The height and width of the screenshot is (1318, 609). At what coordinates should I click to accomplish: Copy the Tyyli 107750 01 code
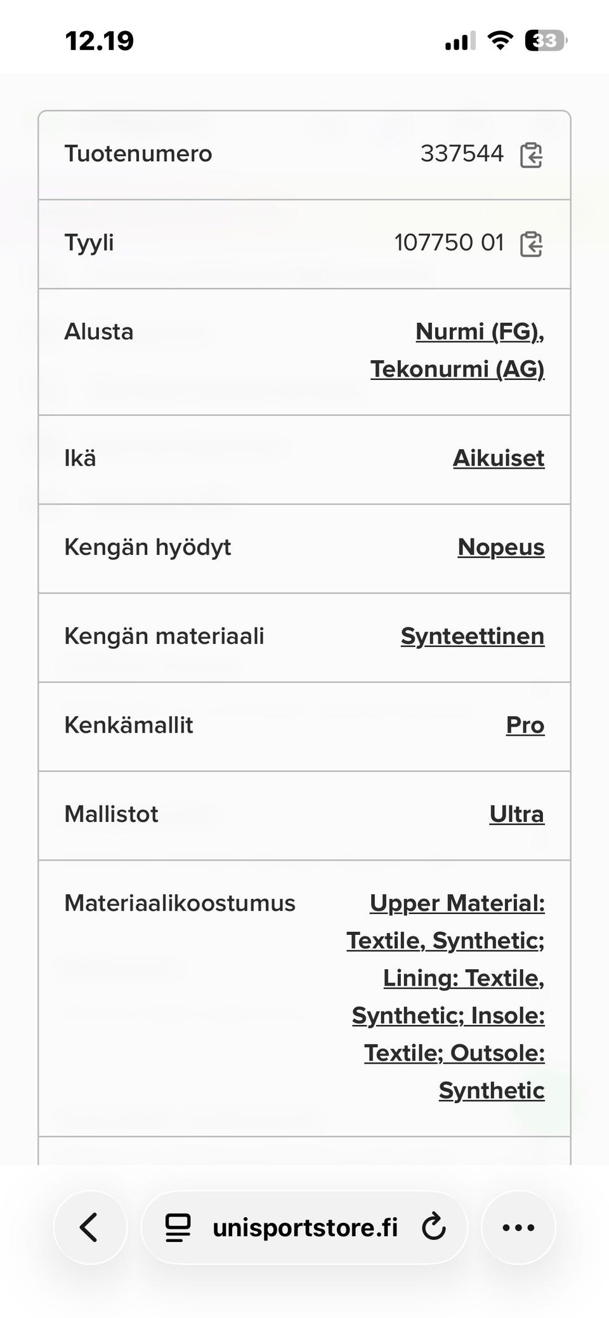tap(531, 244)
